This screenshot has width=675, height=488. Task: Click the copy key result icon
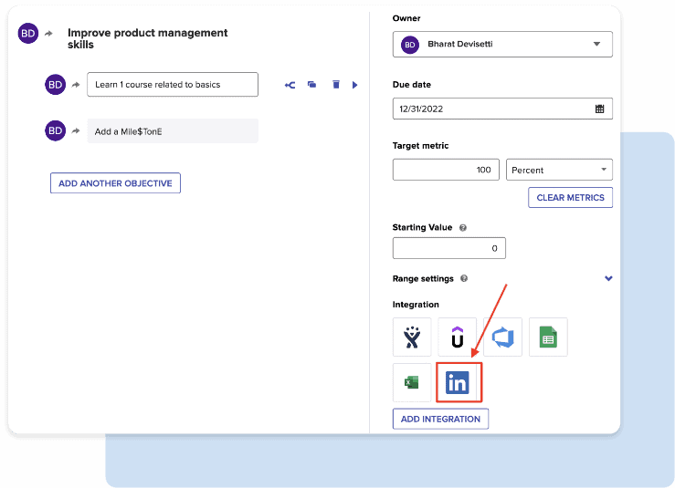[312, 84]
